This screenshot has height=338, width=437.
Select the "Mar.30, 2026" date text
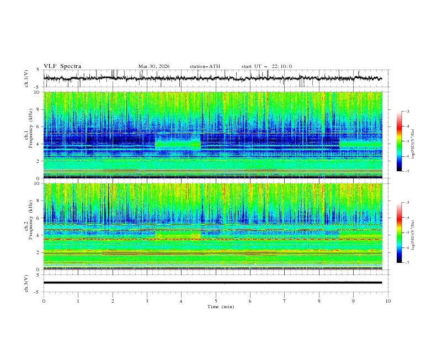[154, 66]
